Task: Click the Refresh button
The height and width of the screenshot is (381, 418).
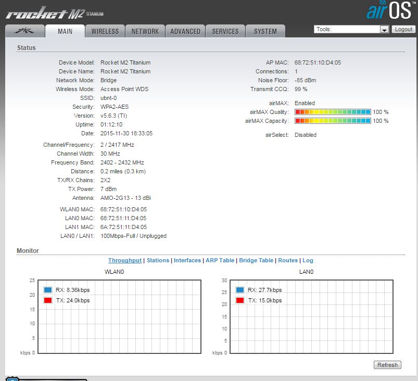Action: 387,365
